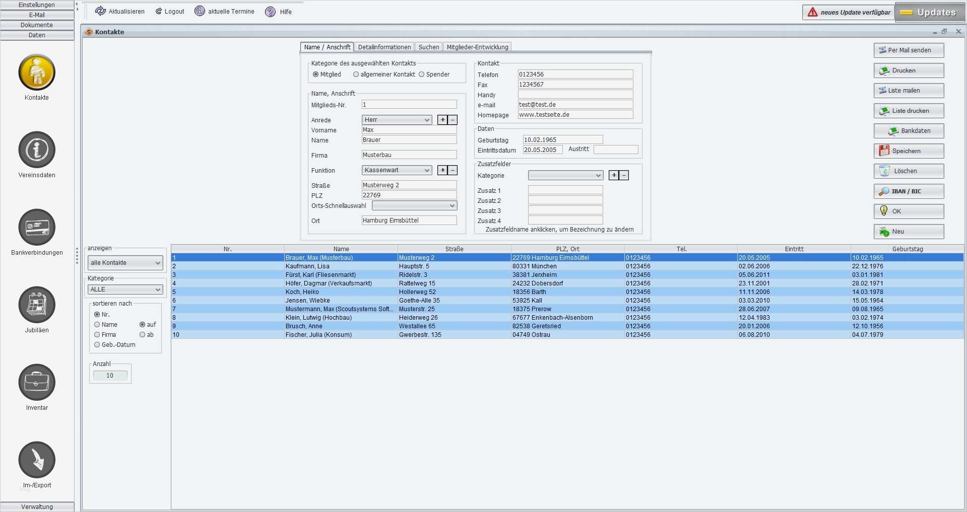Open the Zusatzfelder Kategorie dropdown
Screen dimensions: 967x512
pos(566,175)
